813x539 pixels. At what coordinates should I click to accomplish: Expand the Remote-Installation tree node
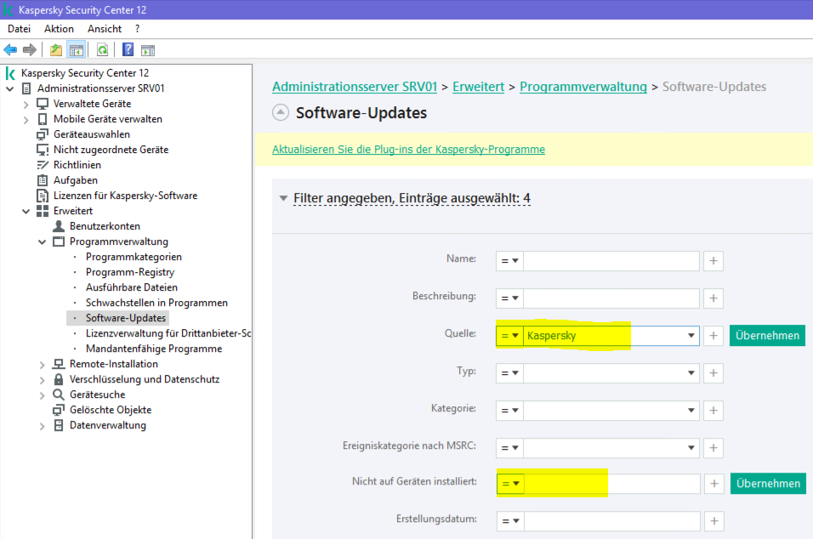[42, 365]
